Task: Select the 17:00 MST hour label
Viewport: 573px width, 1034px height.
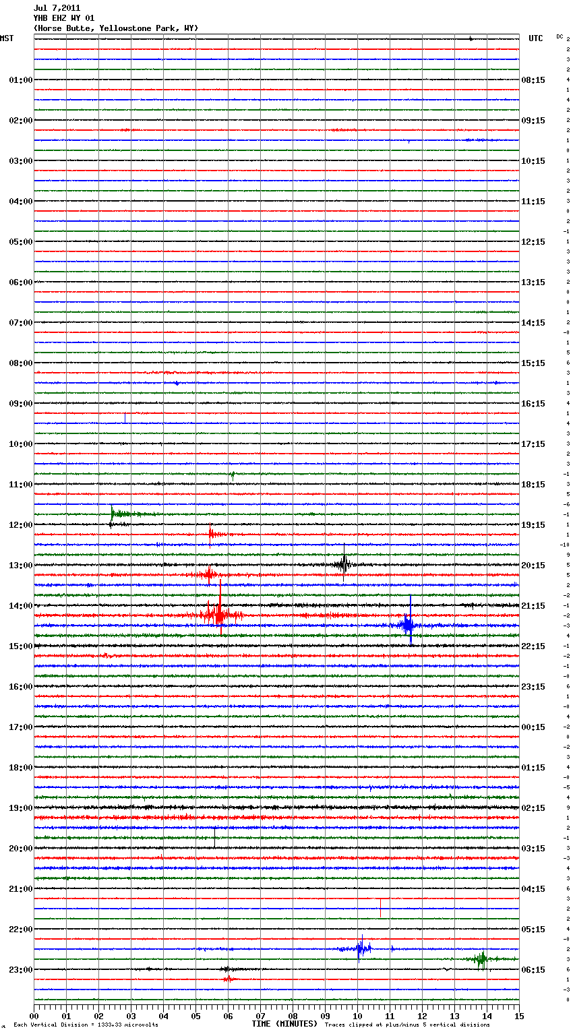Action: (x=20, y=727)
